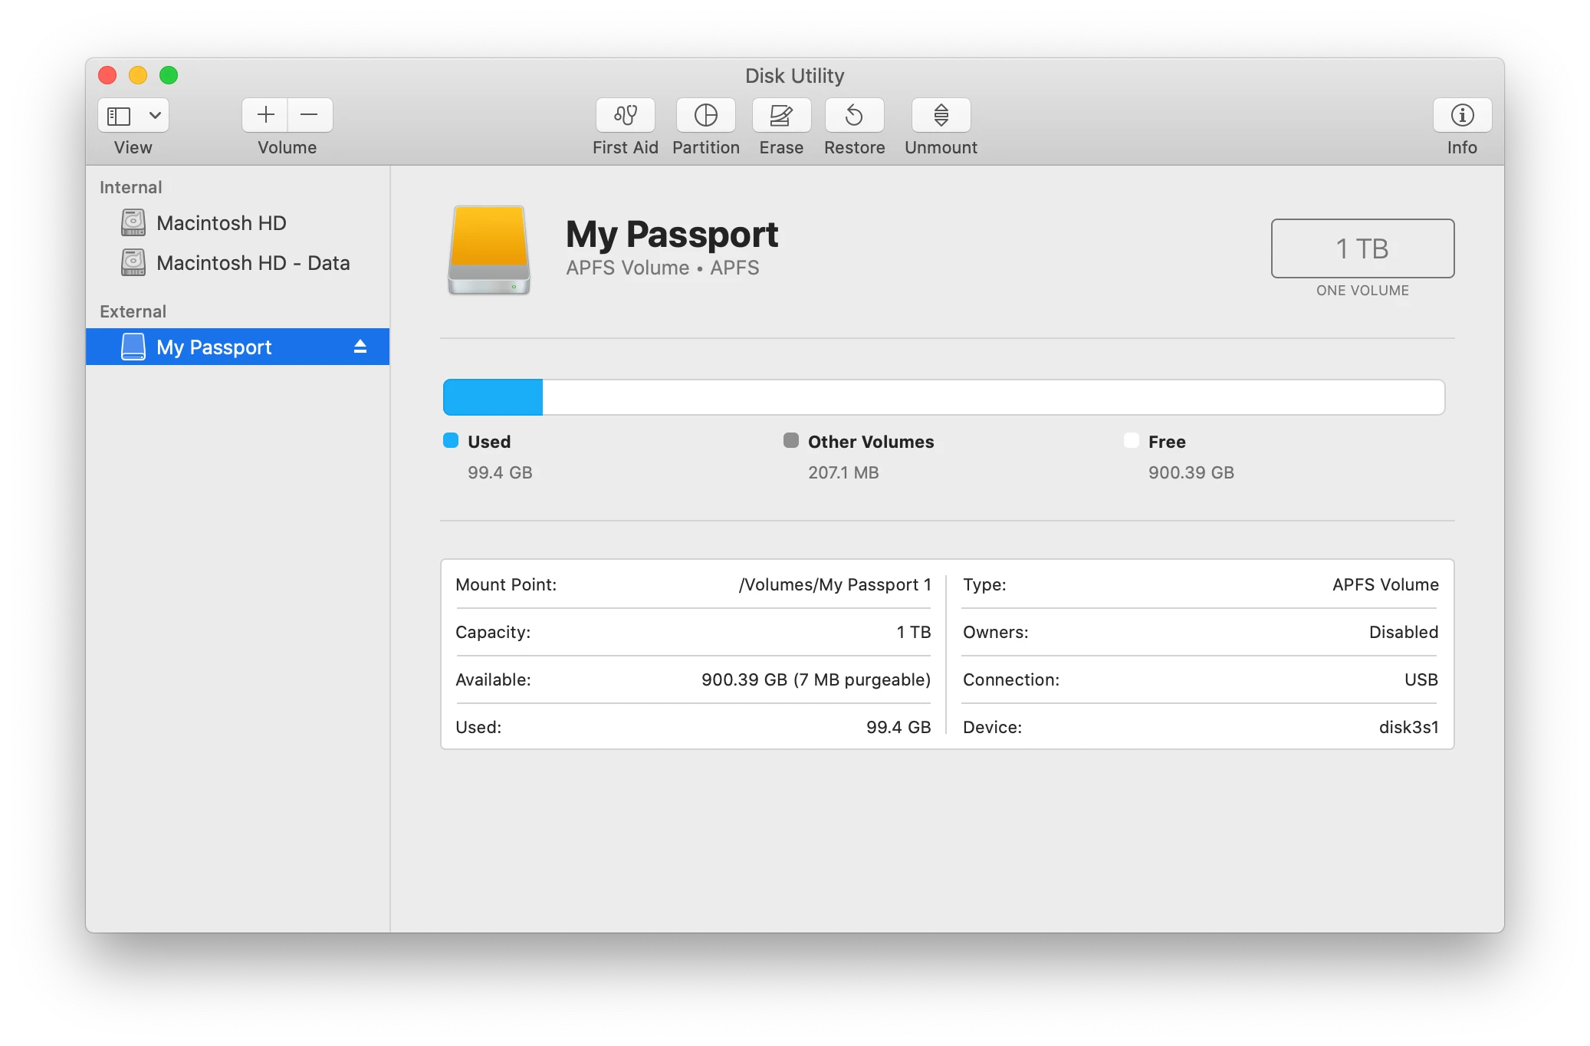Open the Info panel
Screen dimensions: 1590x1046
(x=1461, y=115)
